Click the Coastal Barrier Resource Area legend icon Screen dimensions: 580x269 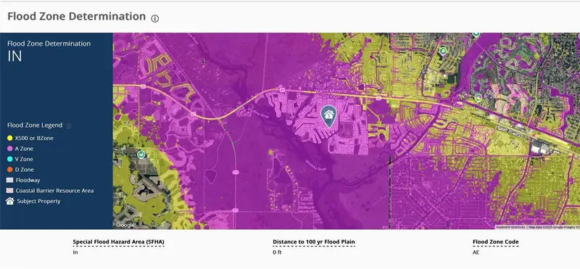click(10, 191)
